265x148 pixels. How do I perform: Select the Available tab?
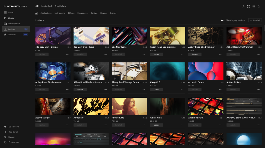[x=60, y=6]
